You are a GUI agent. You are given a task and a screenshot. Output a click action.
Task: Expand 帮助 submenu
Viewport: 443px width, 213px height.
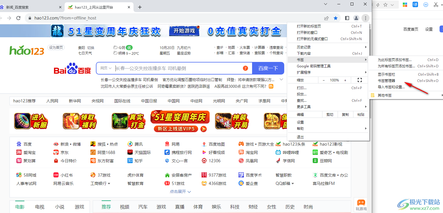(328, 128)
